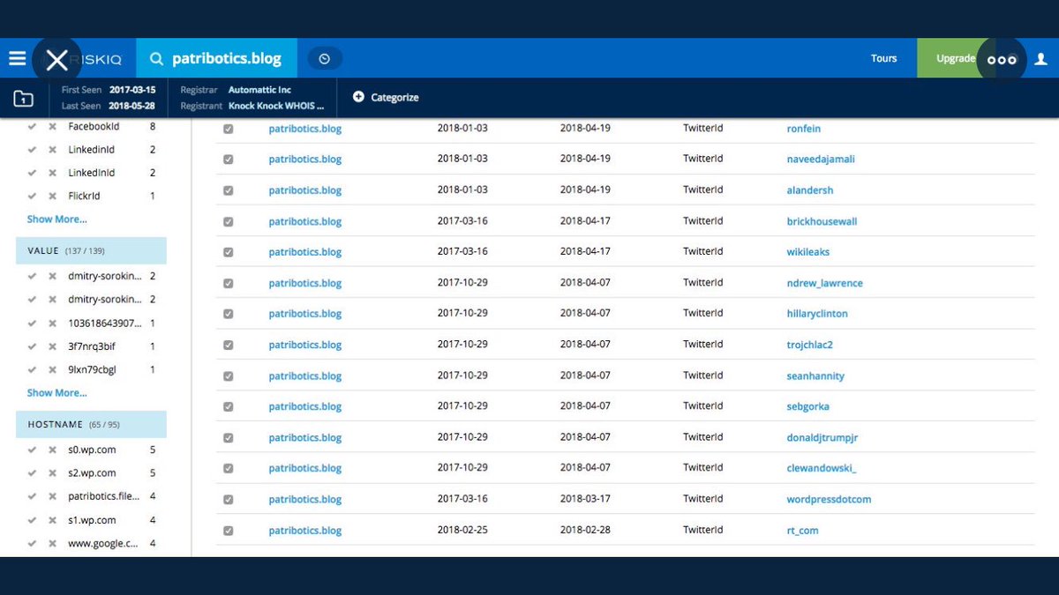Exclude s1.wp.com hostname with its X
Screen dimensions: 1059x595
click(52, 520)
